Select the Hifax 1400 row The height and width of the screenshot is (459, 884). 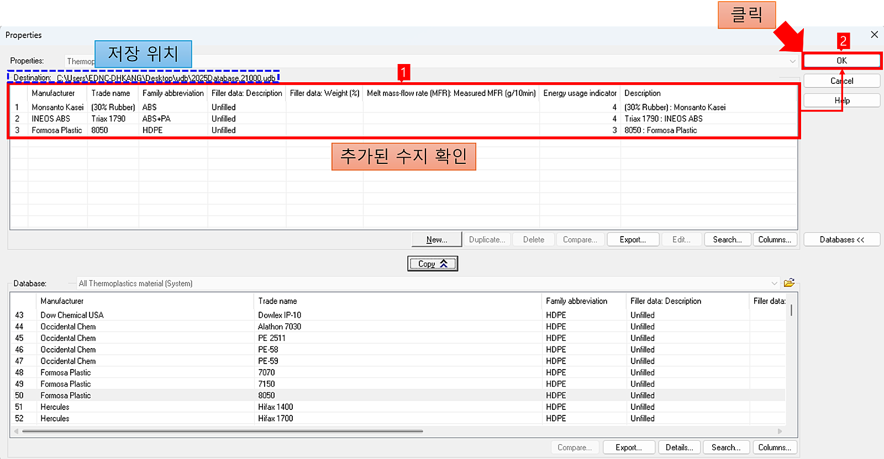(398, 407)
